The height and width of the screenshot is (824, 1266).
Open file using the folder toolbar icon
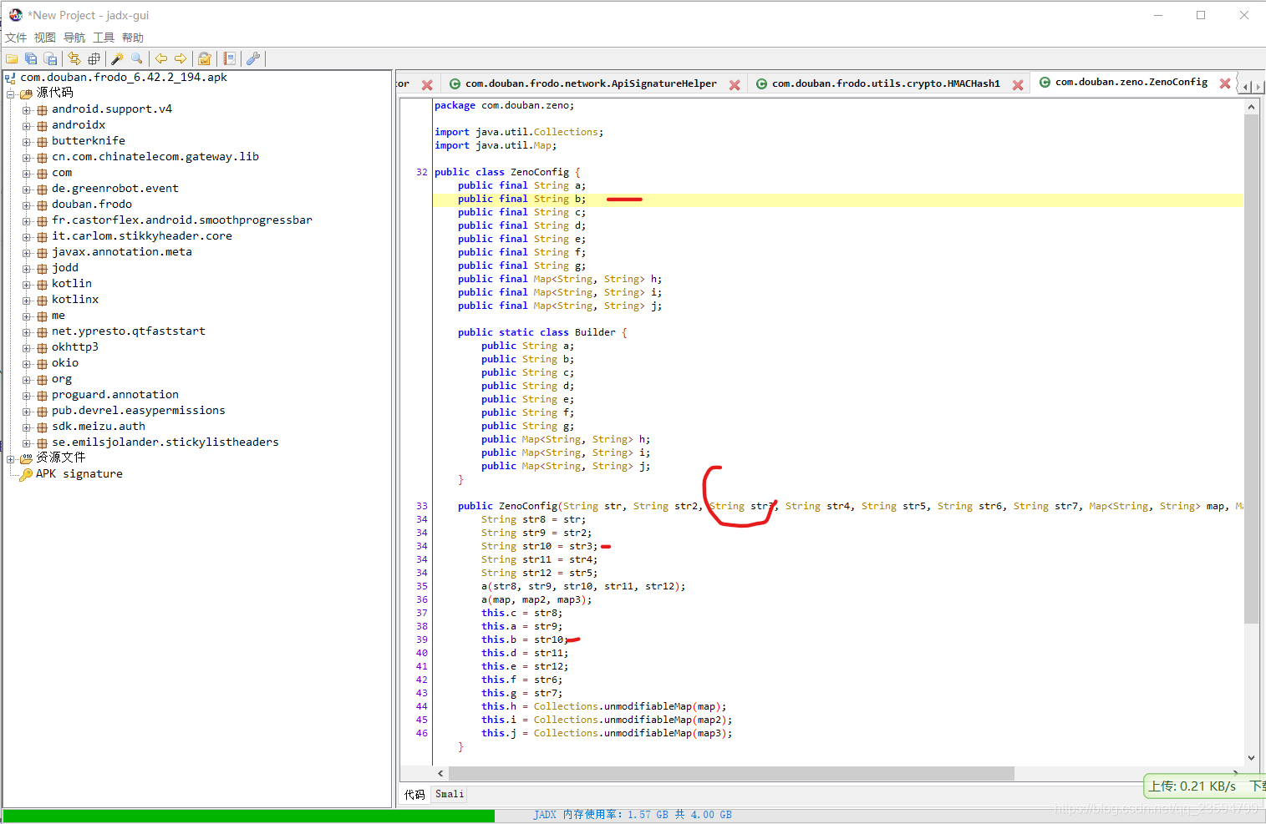point(12,58)
